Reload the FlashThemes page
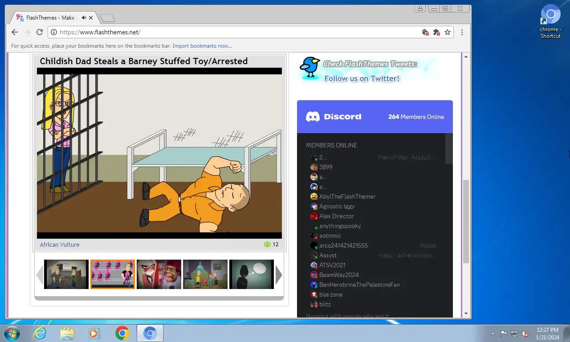Viewport: 570px width, 342px height. [40, 32]
